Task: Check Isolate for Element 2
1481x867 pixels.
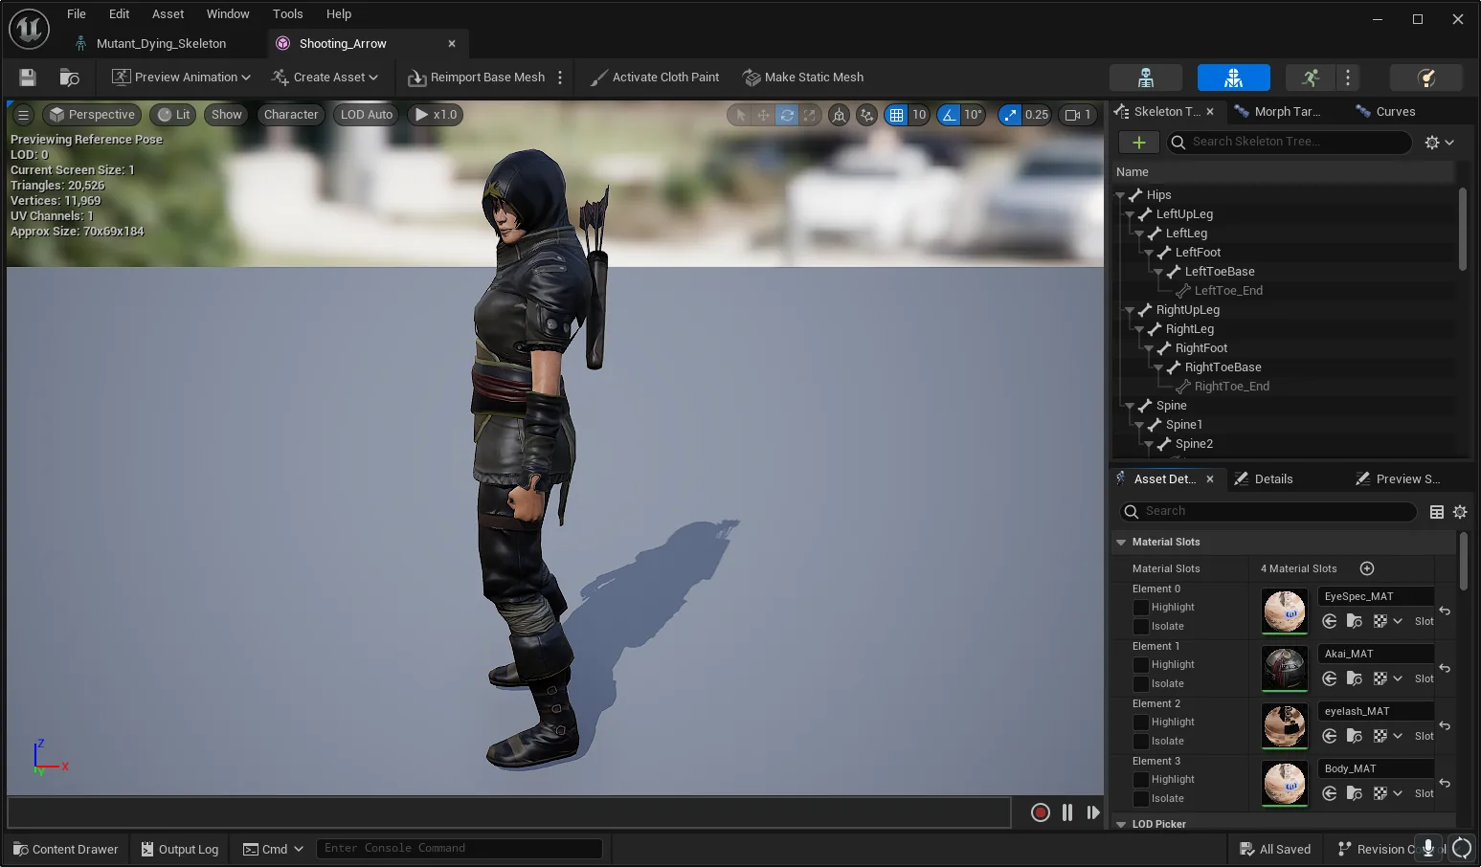Action: (1141, 742)
